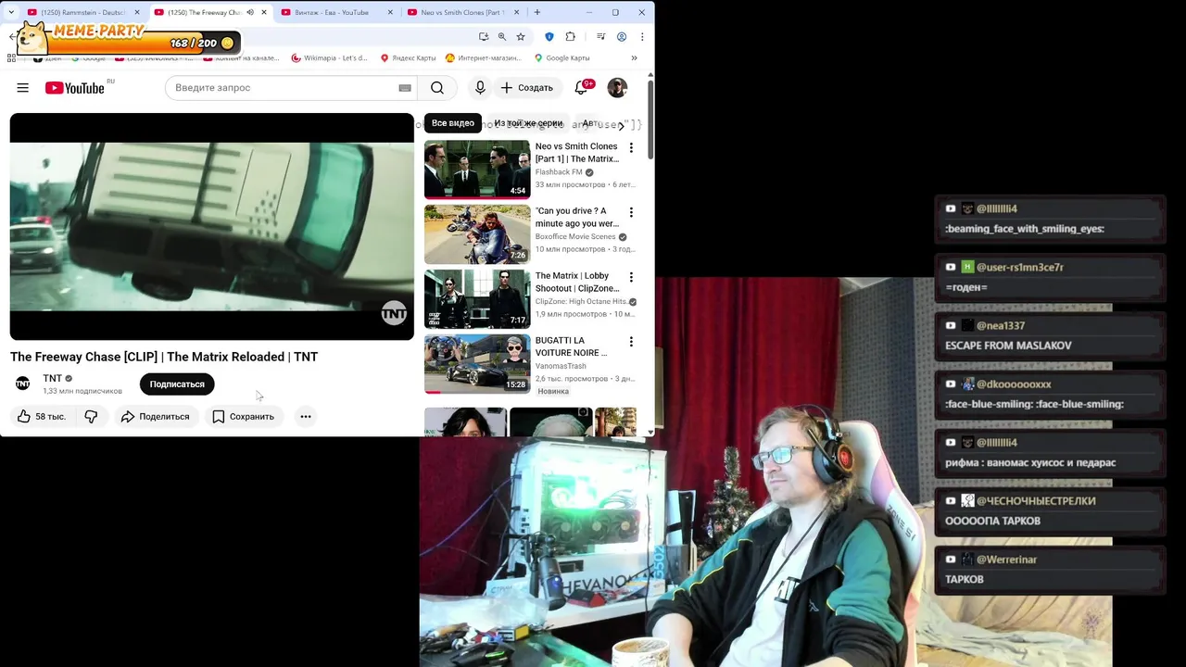Open The Matrix Lobby Shootout thumbnail
Screen dimensions: 1186x667
pyautogui.click(x=477, y=299)
